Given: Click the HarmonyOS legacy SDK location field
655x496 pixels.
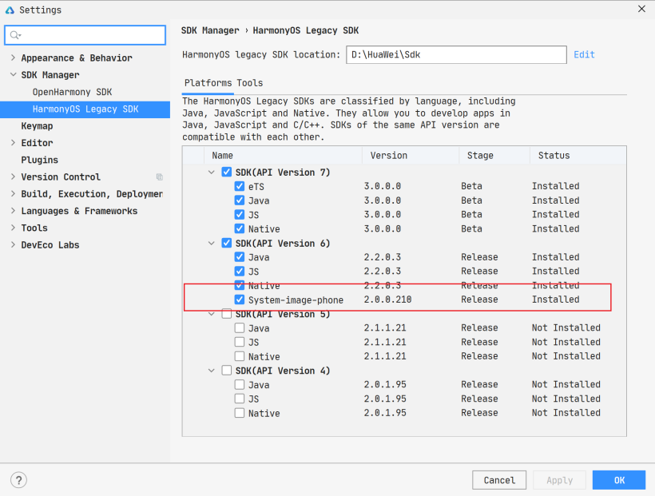Looking at the screenshot, I should [455, 54].
